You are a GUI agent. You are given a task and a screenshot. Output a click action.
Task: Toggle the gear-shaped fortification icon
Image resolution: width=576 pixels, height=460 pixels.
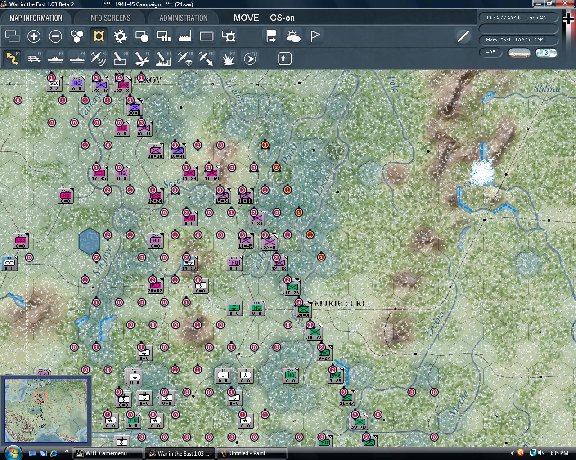coord(120,36)
